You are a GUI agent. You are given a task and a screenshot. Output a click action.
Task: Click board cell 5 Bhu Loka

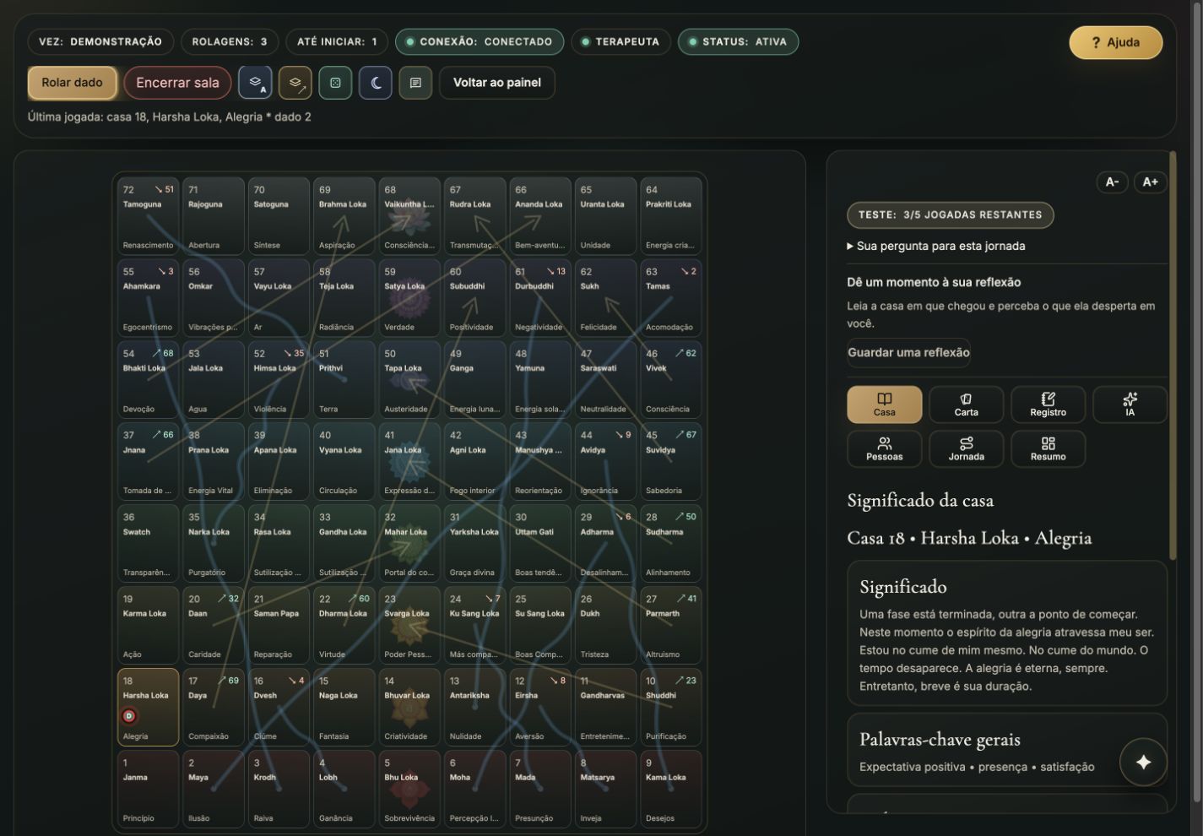coord(409,789)
